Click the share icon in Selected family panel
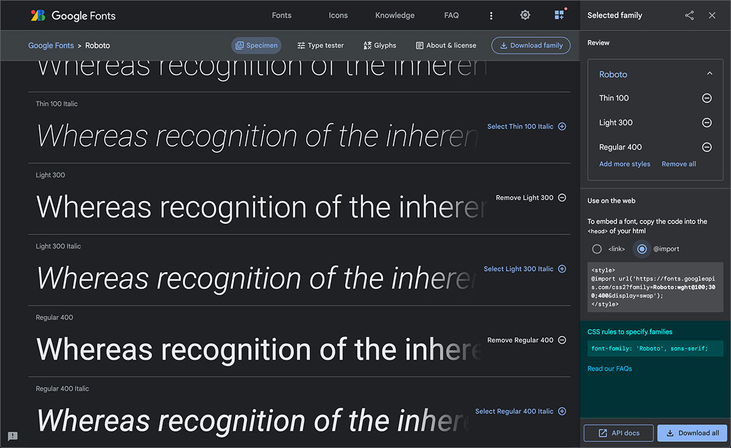731x448 pixels. coord(689,15)
